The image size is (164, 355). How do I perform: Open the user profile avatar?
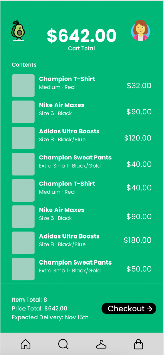(141, 31)
